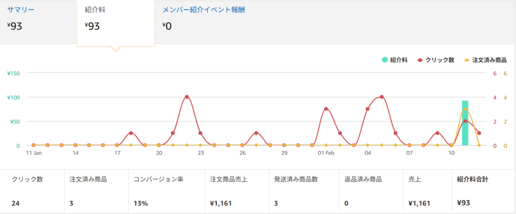Click the red data point near 09 Feb
This screenshot has width=516, height=214.
click(437, 133)
